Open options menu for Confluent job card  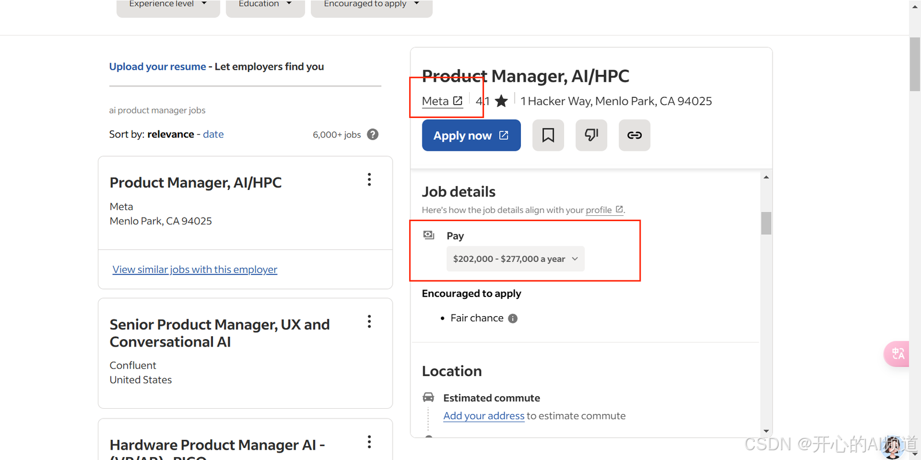coord(370,321)
